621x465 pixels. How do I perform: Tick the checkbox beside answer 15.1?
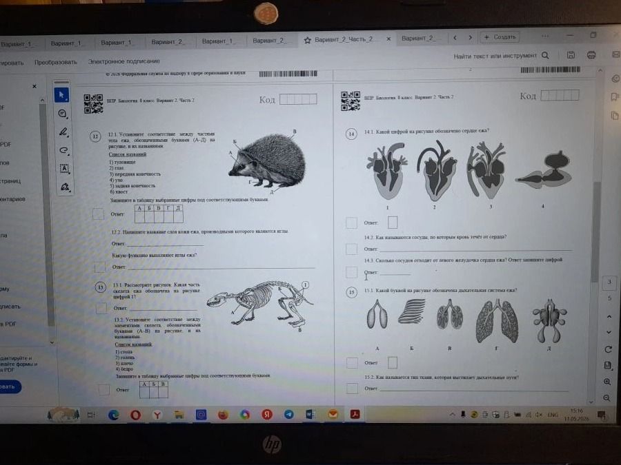click(352, 362)
